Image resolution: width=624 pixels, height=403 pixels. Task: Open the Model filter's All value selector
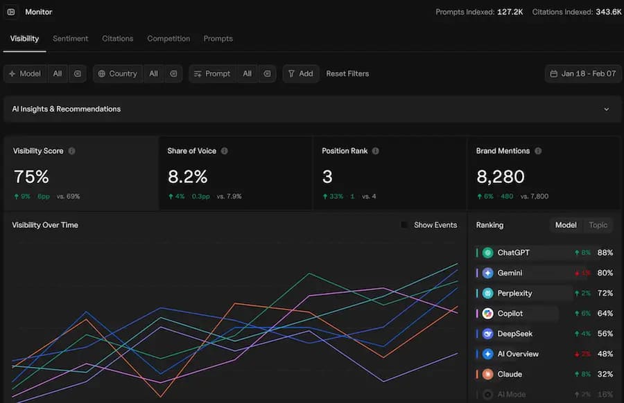click(x=58, y=73)
